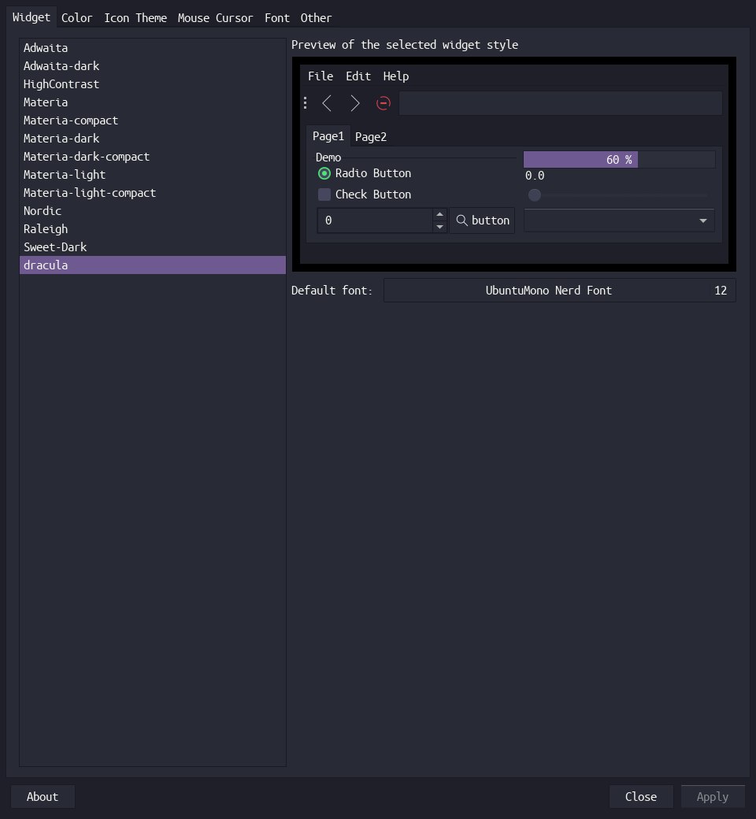
Task: Click the About button
Action: coord(43,796)
